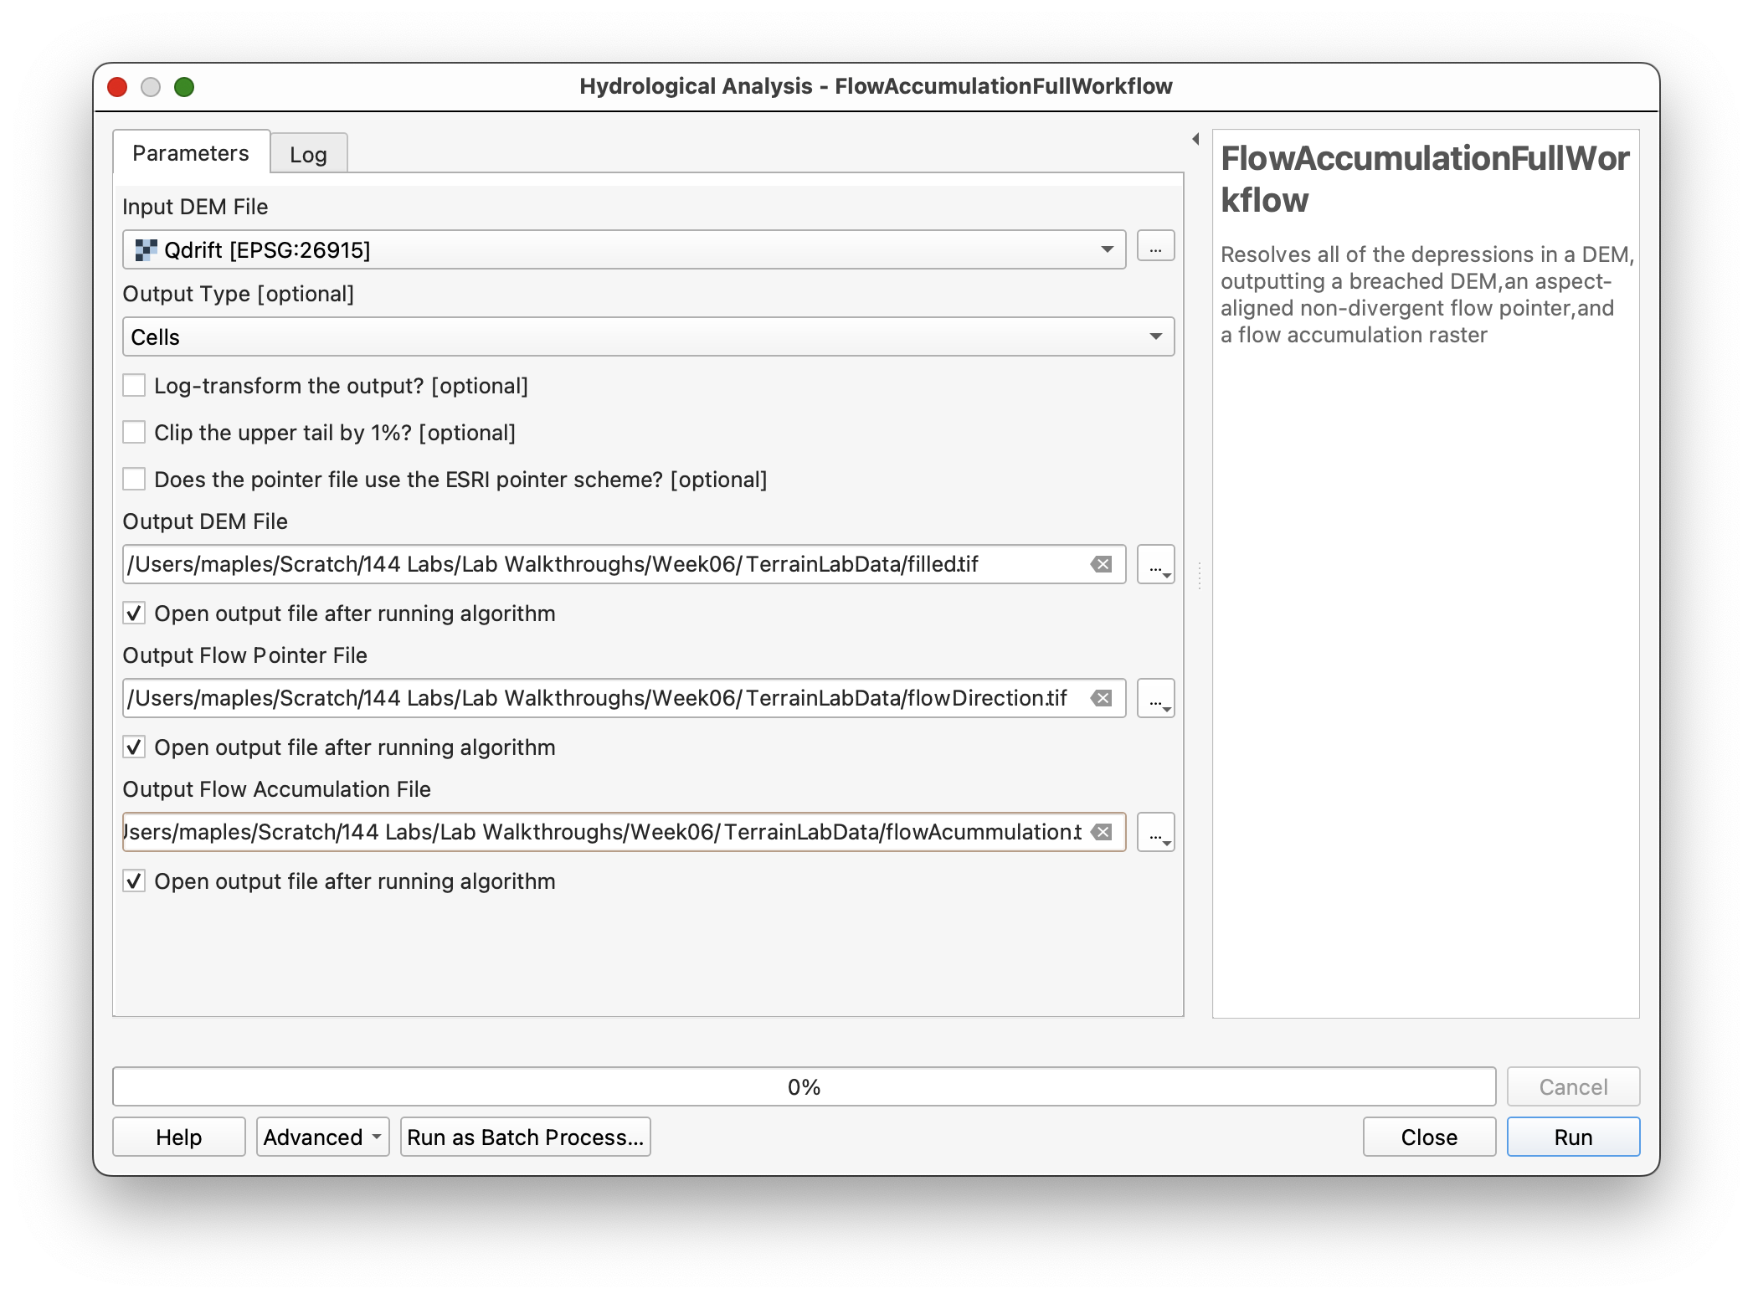Enable Log-transform the output checkbox

click(134, 386)
